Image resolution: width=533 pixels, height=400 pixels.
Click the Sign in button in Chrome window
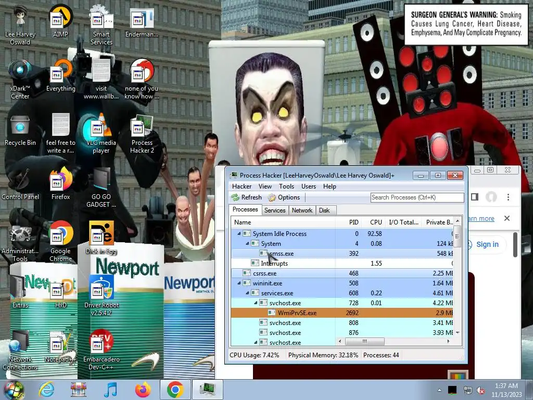point(487,244)
